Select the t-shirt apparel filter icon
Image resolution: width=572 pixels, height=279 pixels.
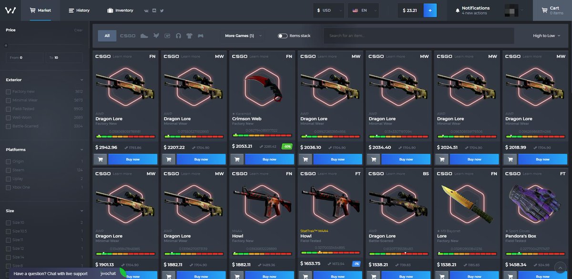tap(190, 35)
